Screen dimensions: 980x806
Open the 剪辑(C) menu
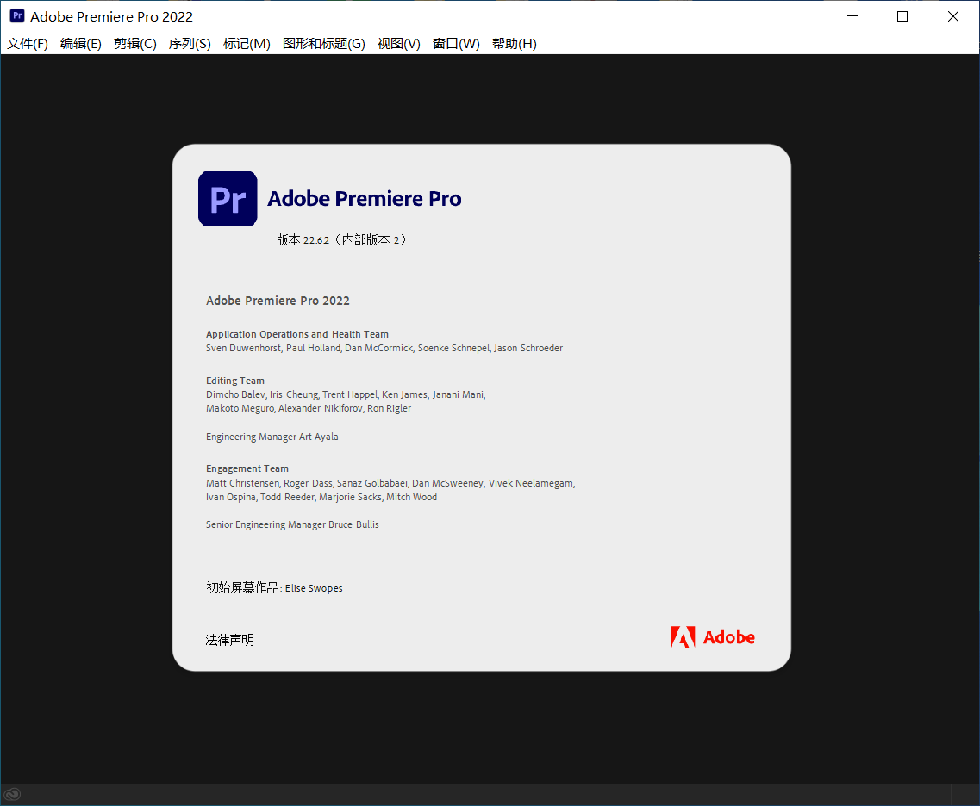point(135,44)
